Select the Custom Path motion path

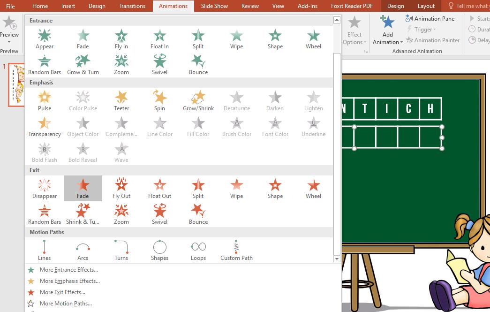(x=236, y=250)
